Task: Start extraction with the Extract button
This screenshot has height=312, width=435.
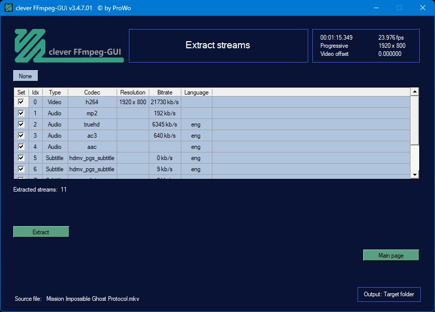Action: (x=41, y=232)
